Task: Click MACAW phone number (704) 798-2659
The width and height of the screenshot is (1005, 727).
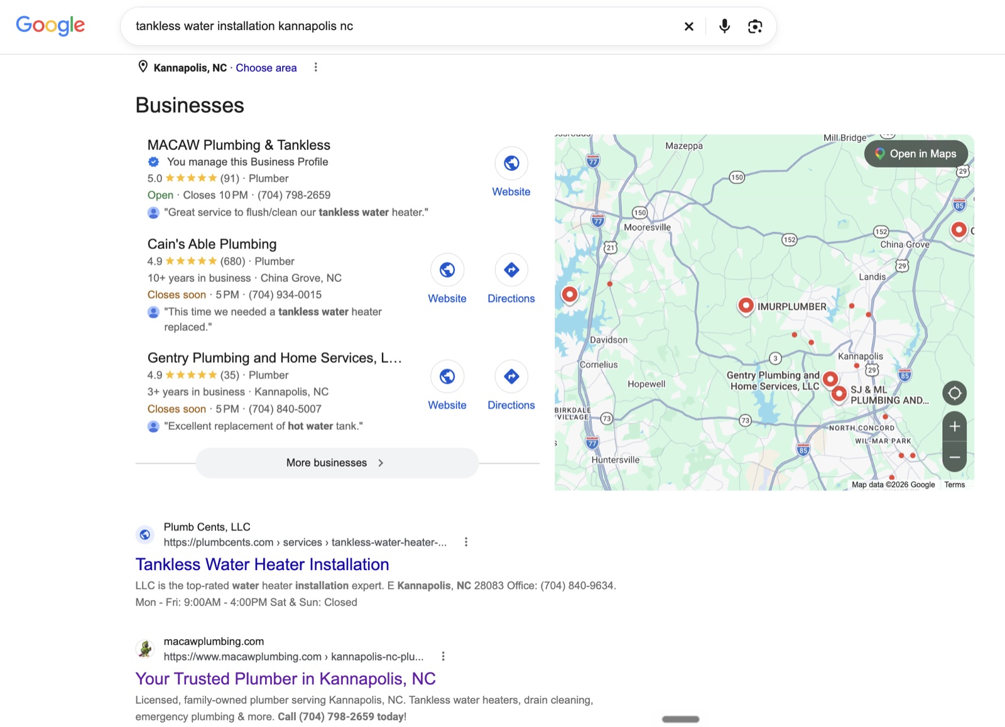Action: click(x=294, y=195)
